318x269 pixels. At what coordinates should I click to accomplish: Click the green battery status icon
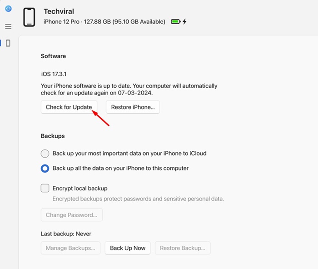tap(175, 22)
